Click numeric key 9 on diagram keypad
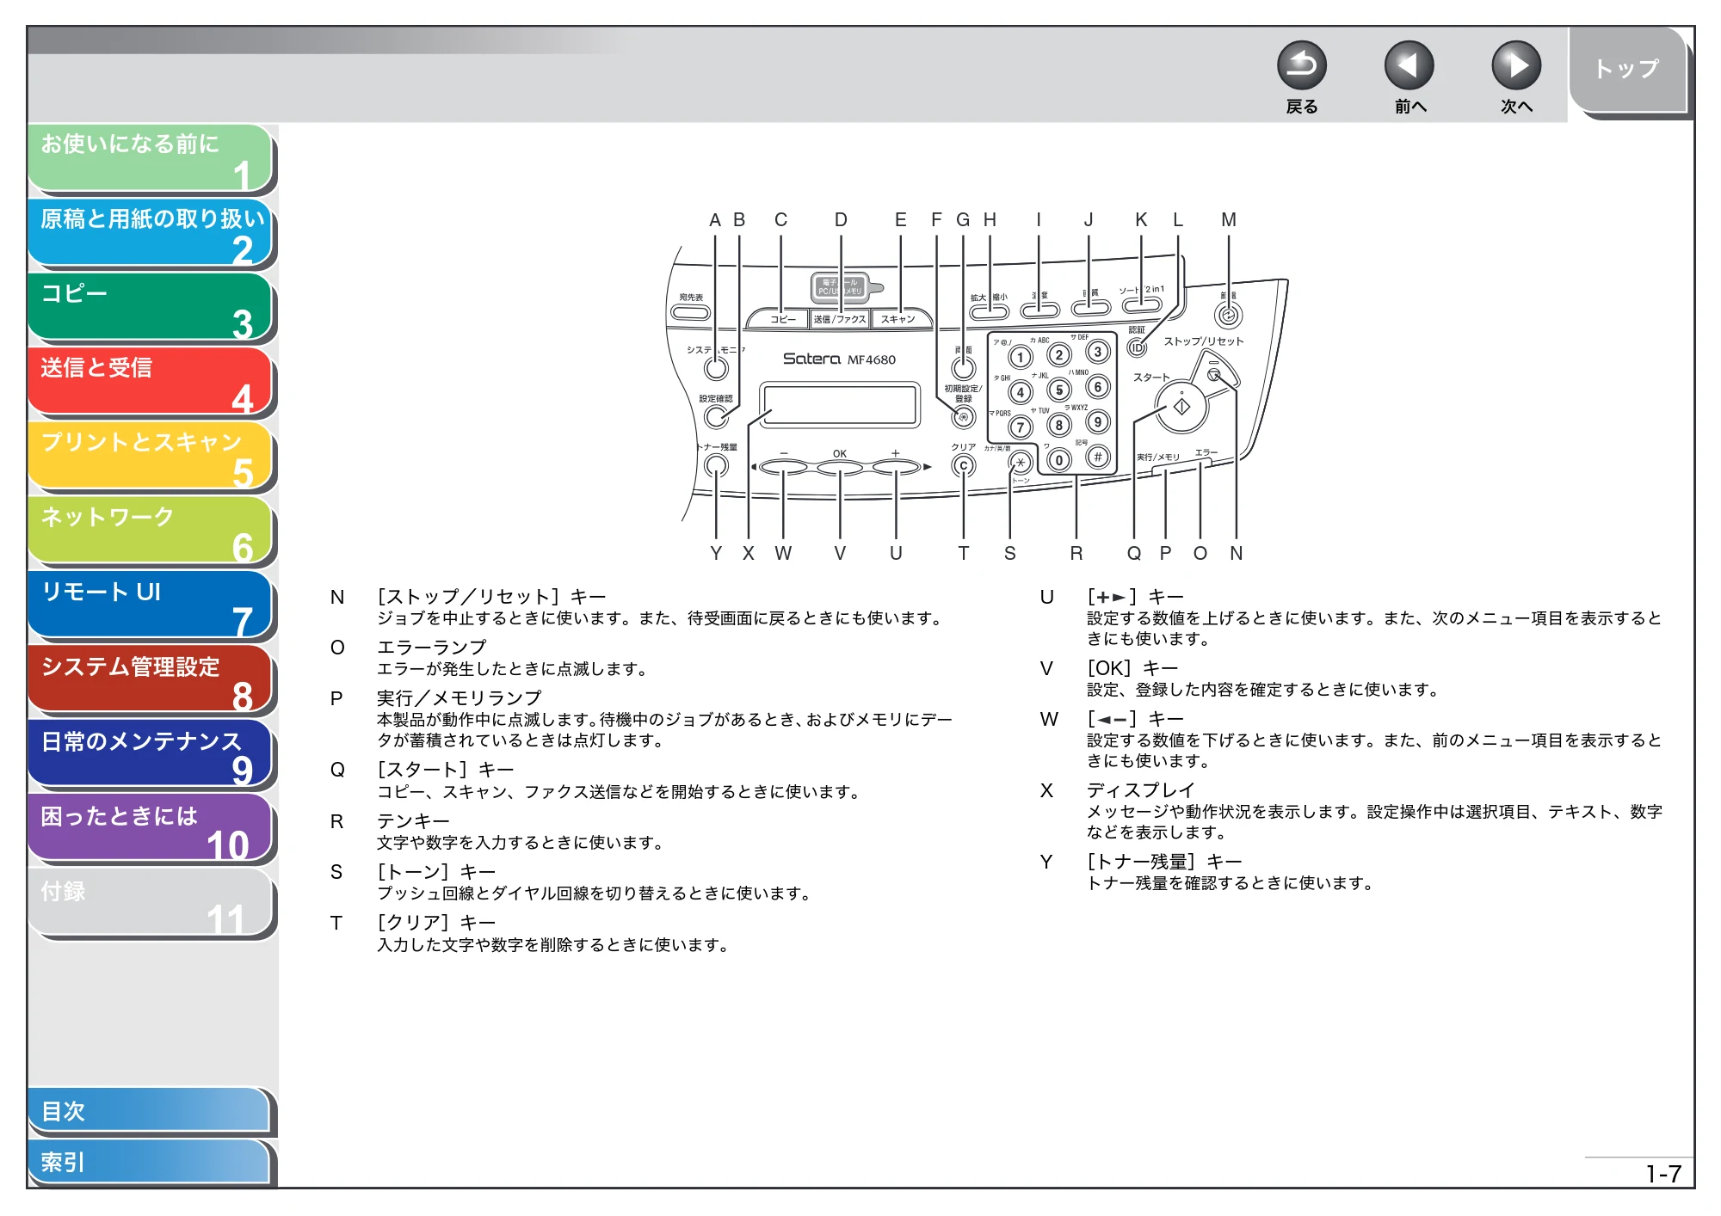Viewport: 1721px width, 1216px height. pyautogui.click(x=1098, y=422)
